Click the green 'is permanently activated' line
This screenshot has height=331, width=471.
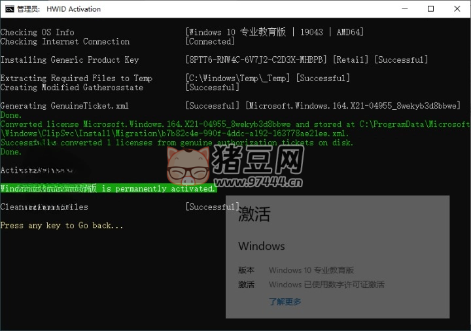(x=108, y=188)
